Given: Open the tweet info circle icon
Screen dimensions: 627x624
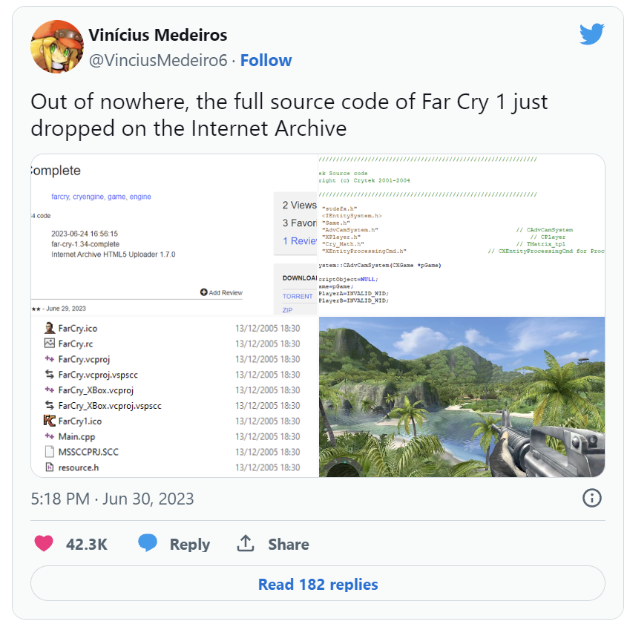Looking at the screenshot, I should point(592,498).
